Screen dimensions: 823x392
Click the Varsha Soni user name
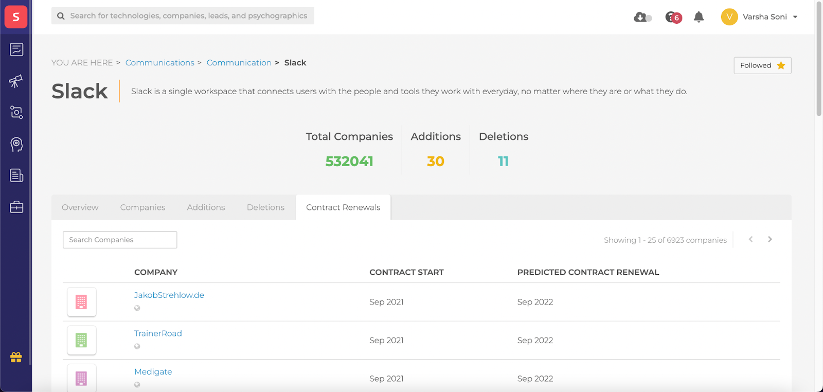click(765, 17)
